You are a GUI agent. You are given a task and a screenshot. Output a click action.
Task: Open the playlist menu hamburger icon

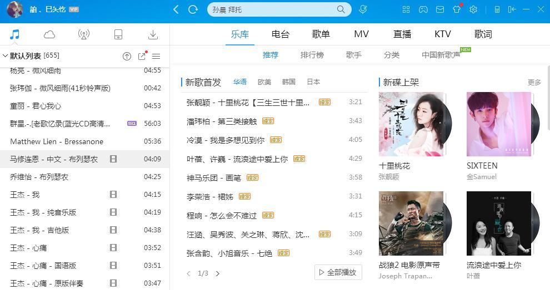[157, 56]
